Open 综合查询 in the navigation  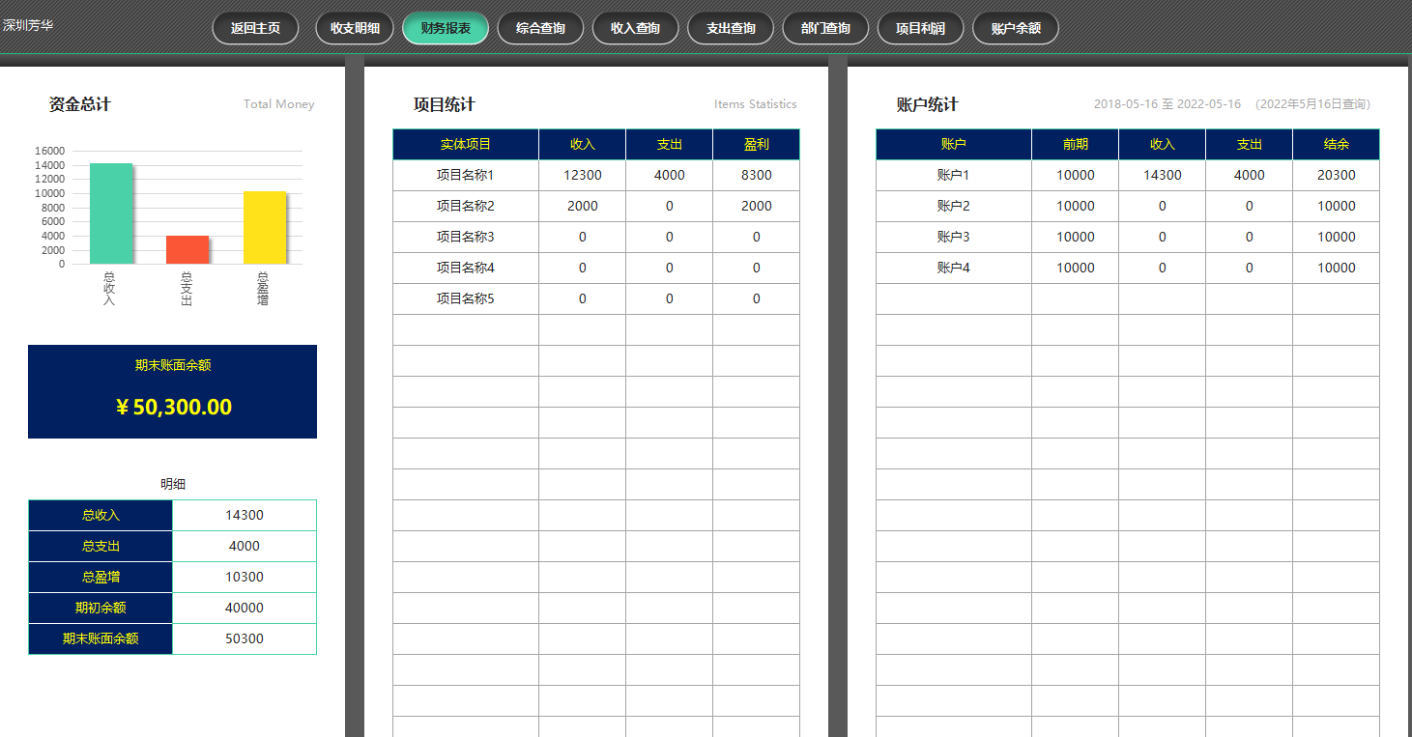click(x=540, y=28)
